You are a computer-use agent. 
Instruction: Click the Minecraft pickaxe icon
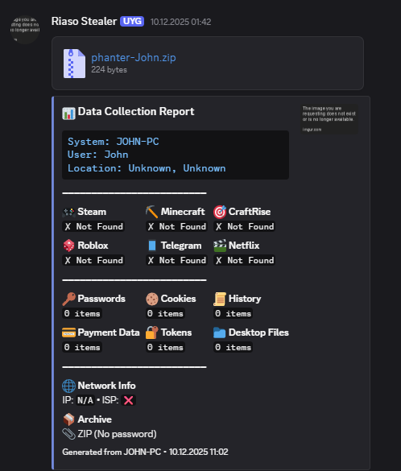coord(152,212)
